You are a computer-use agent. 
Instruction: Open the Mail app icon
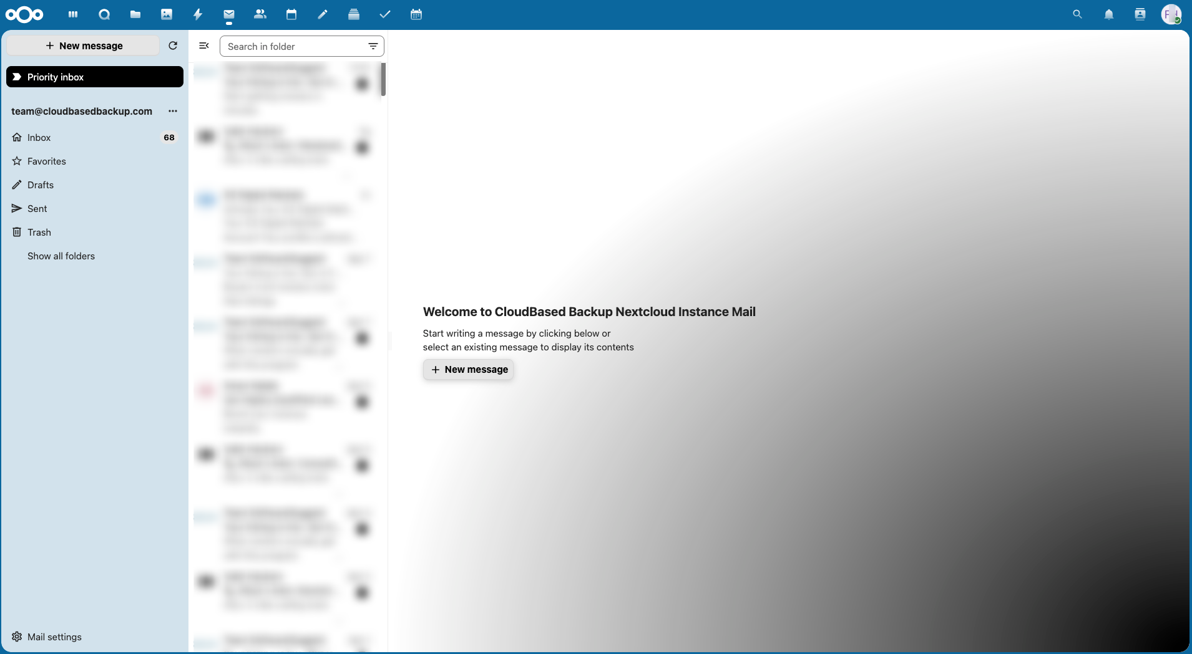229,14
